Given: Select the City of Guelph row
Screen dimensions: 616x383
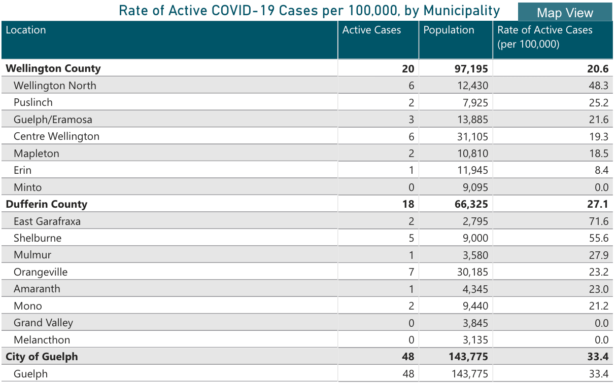Looking at the screenshot, I should click(x=42, y=357).
